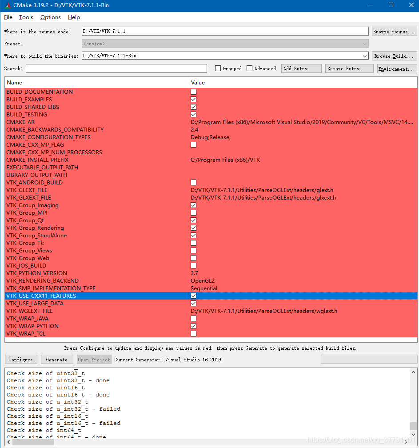The width and height of the screenshot is (419, 448).
Task: Click the log scroll down arrow
Action: coord(413,435)
